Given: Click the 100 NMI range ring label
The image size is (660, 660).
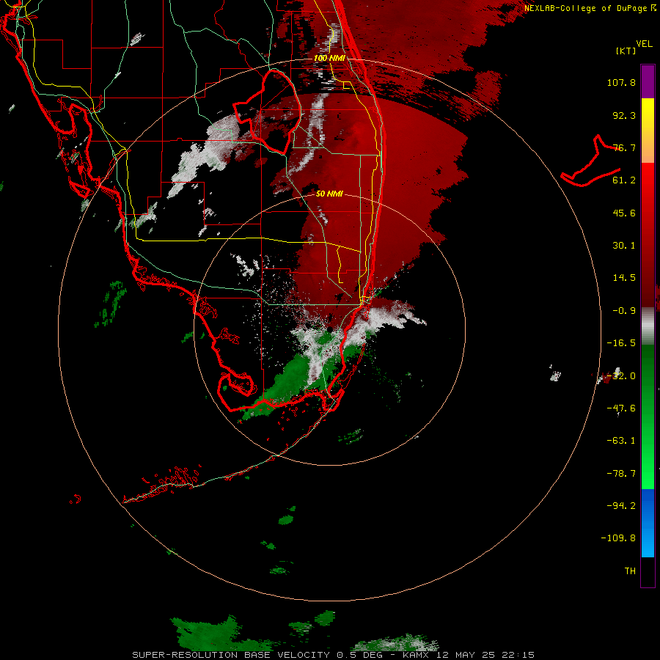Looking at the screenshot, I should pos(329,58).
